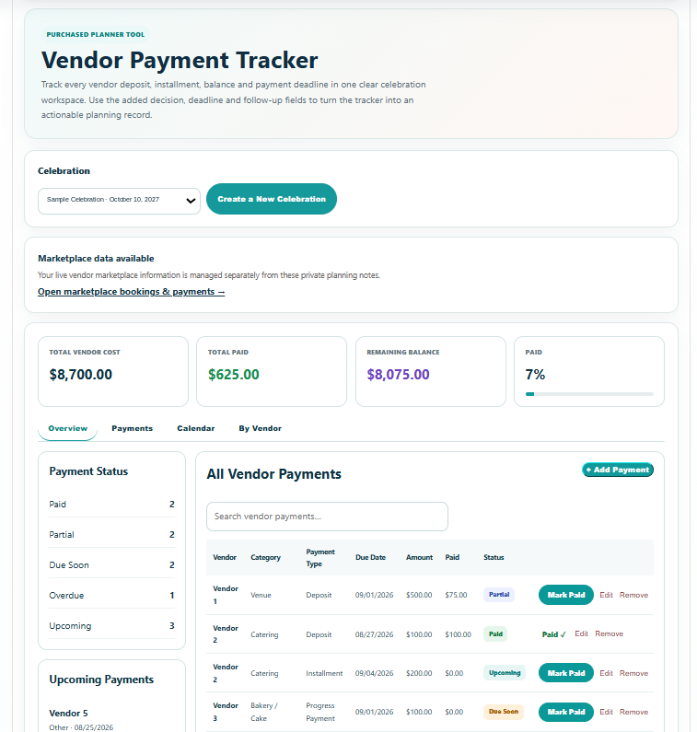Click the Payment Type column header
Screen dimensions: 697x732
(320, 558)
